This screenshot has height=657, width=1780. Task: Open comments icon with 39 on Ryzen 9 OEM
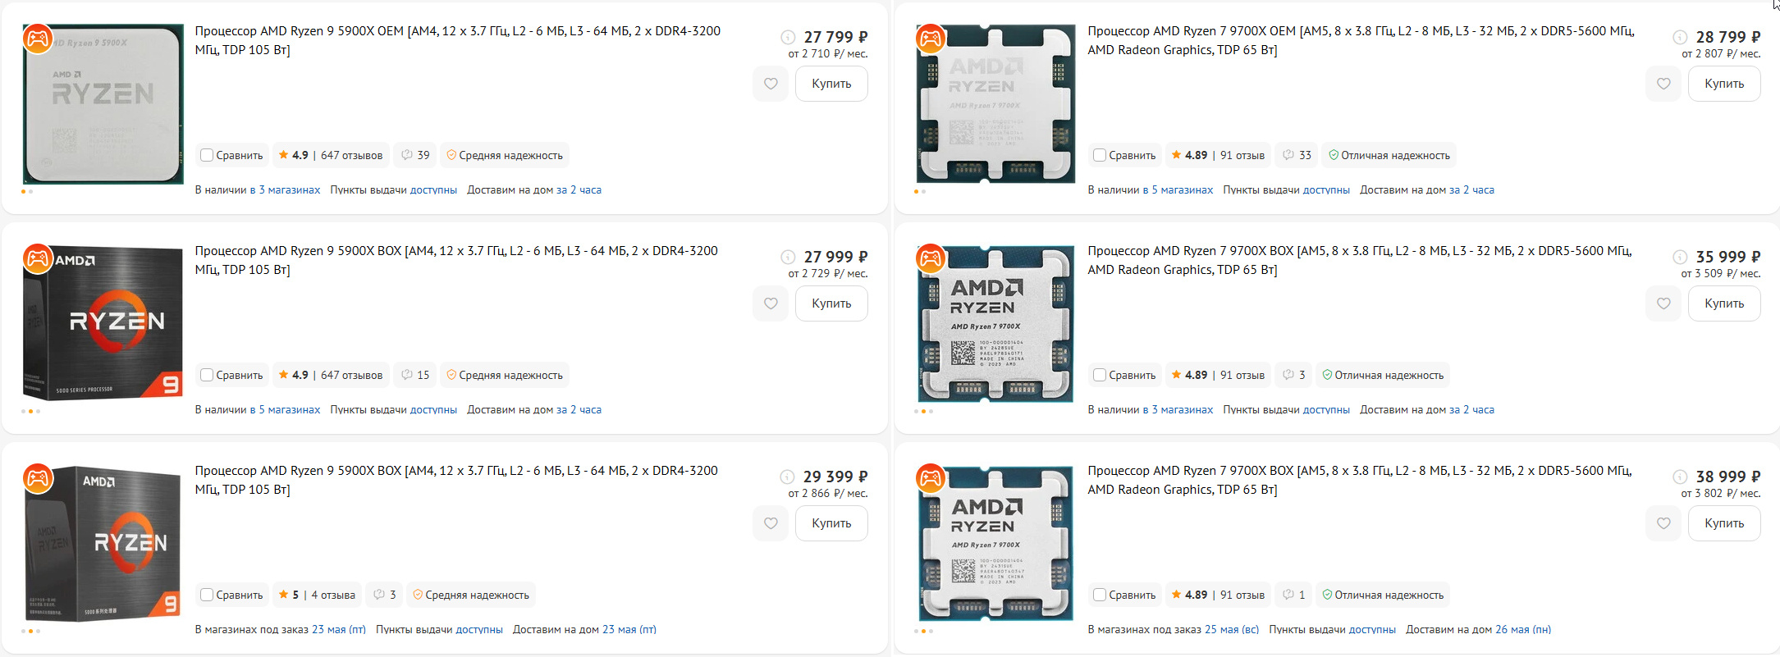coord(415,155)
